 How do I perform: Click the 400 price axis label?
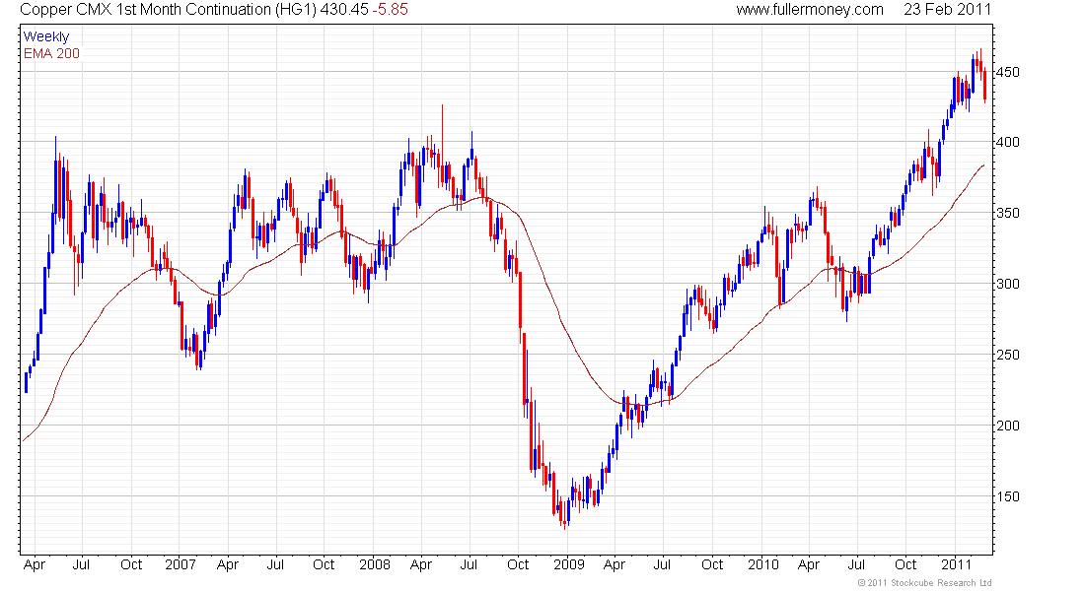coord(1007,143)
